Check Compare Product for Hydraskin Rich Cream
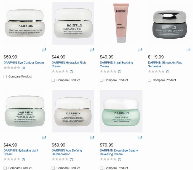 pyautogui.click(x=53, y=80)
